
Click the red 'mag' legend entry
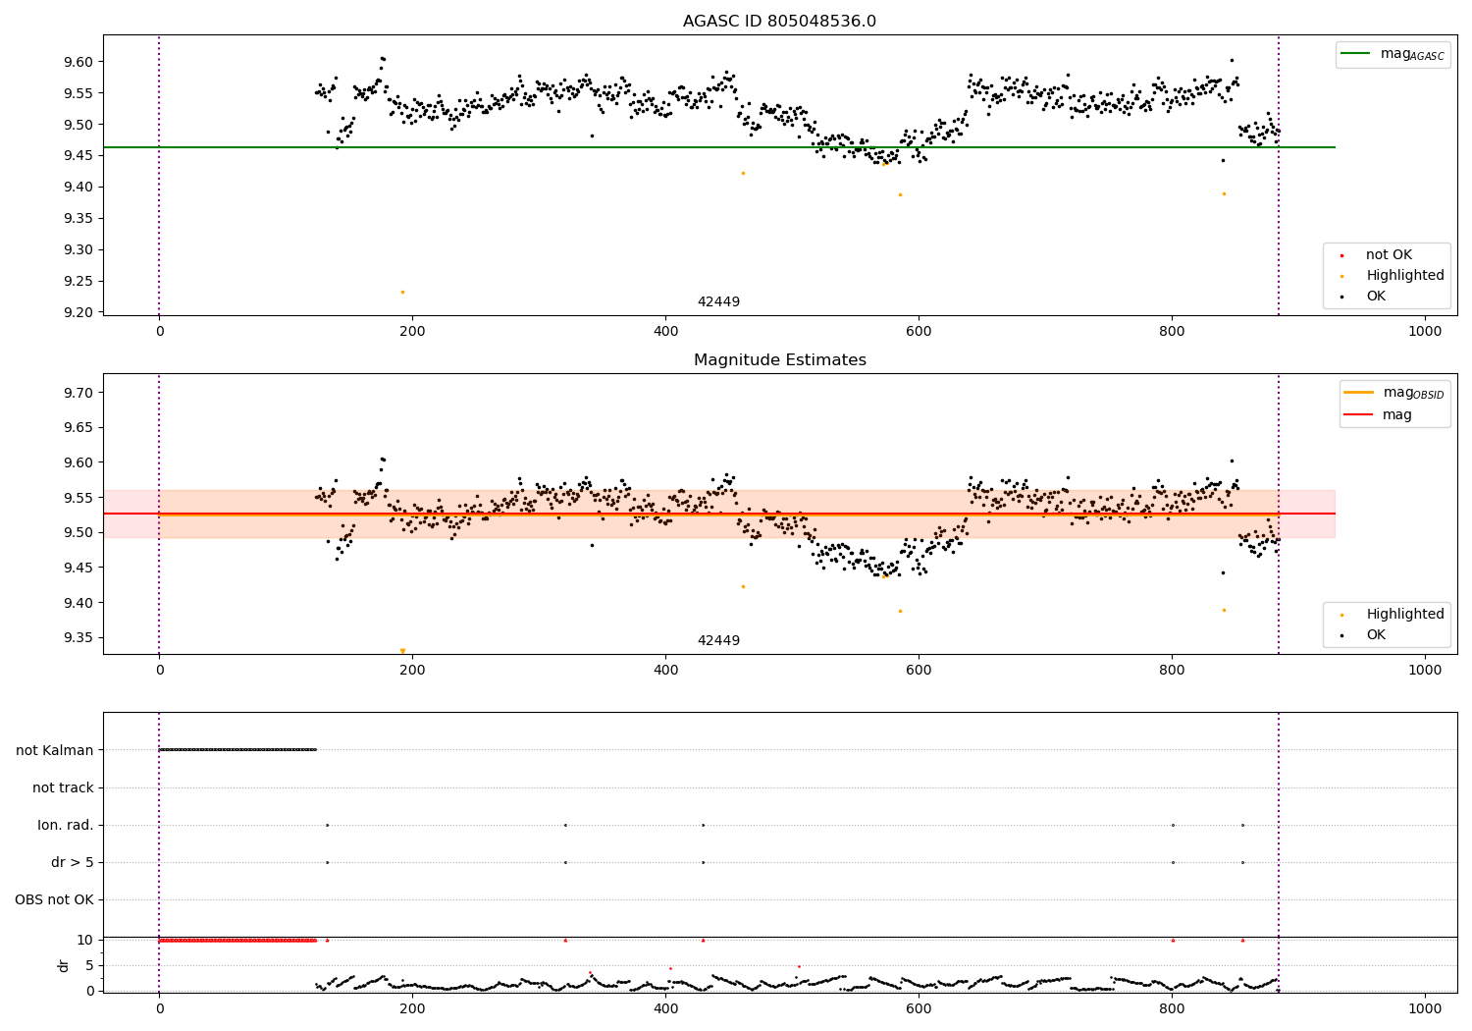[x=1396, y=414]
